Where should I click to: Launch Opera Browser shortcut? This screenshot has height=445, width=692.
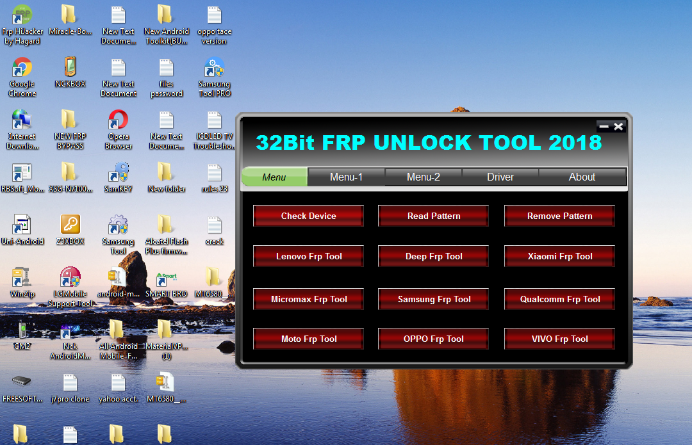tap(119, 130)
